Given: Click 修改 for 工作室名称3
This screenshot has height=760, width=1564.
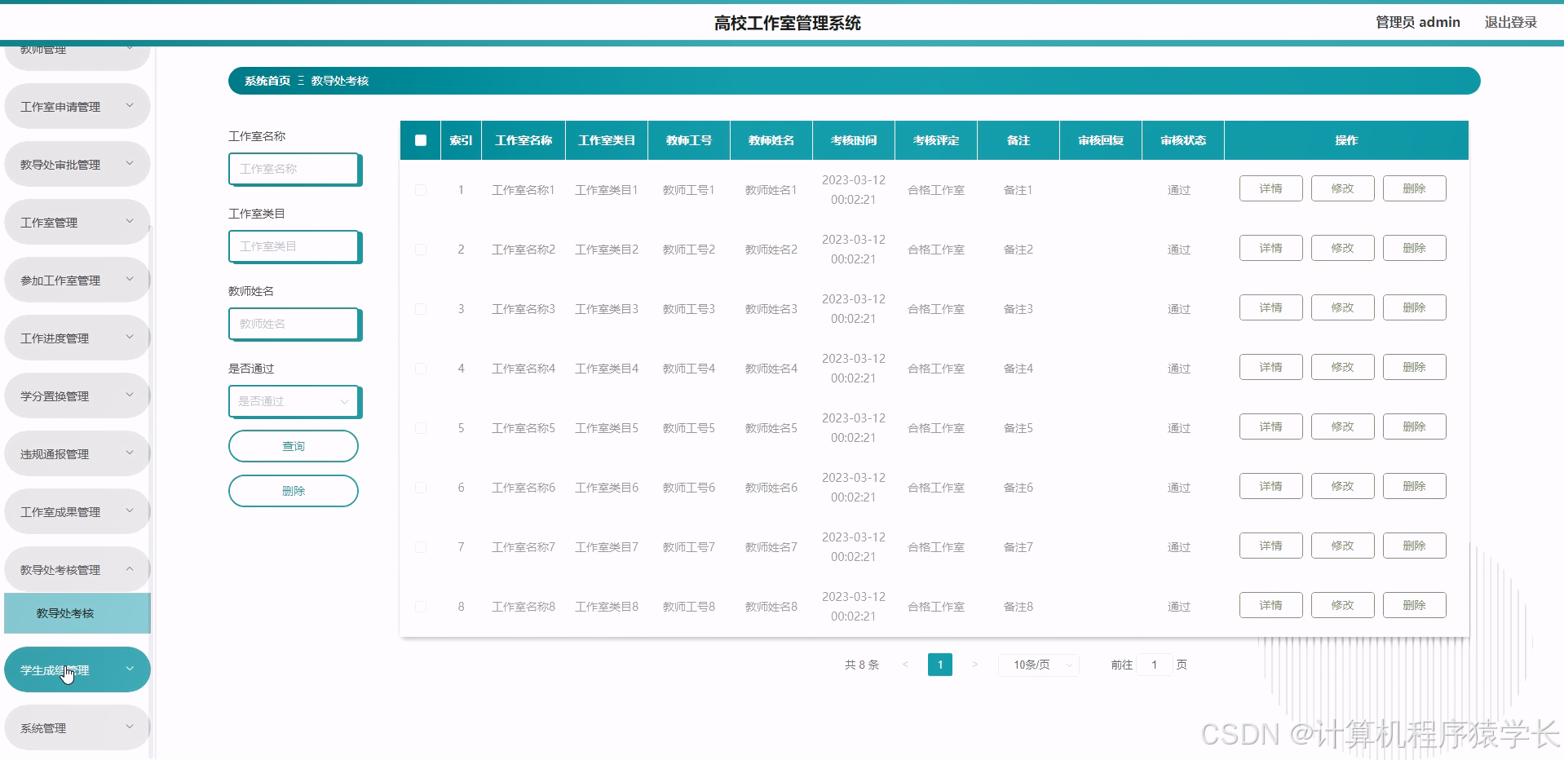Looking at the screenshot, I should (x=1342, y=307).
